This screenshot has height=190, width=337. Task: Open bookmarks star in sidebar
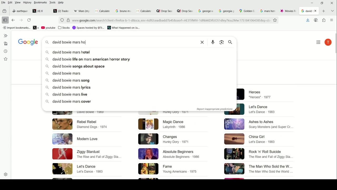[x=6, y=59]
